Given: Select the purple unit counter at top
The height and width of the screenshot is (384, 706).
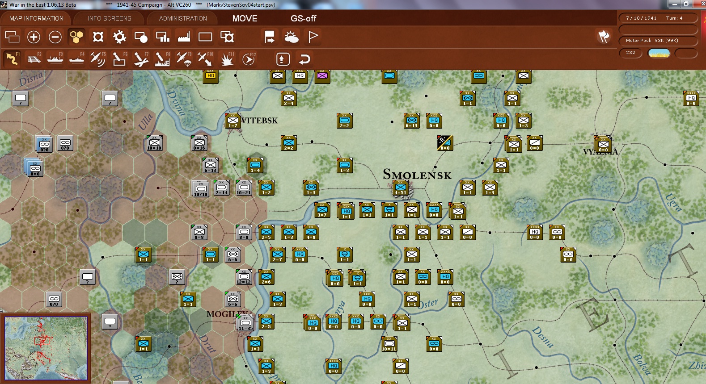Looking at the screenshot, I should point(322,76).
